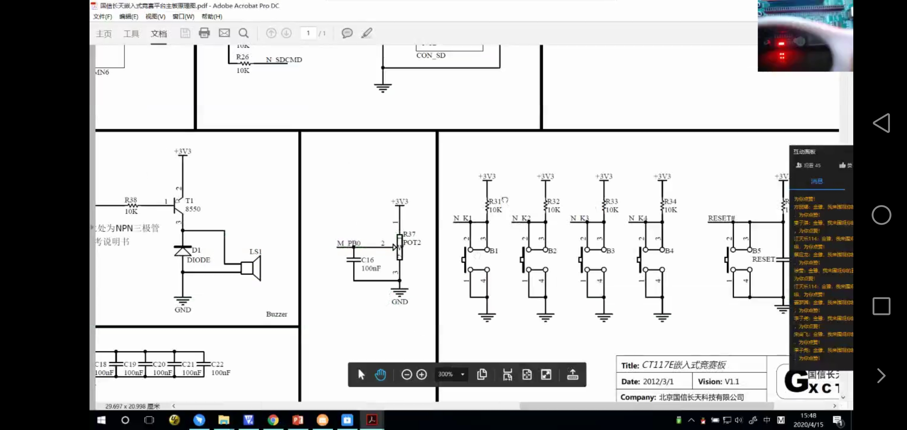
Task: Click the page number input field
Action: (308, 33)
